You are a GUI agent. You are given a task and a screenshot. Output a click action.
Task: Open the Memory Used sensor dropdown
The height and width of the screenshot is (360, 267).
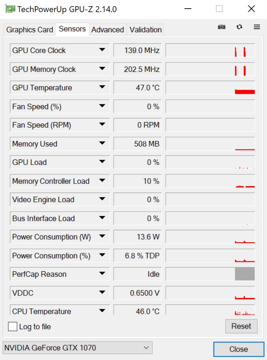102,143
